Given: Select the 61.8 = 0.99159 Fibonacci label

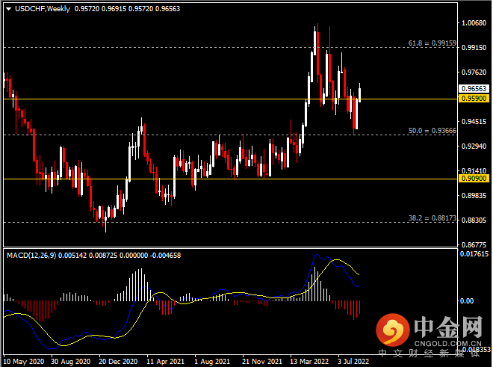Looking at the screenshot, I should coord(432,43).
